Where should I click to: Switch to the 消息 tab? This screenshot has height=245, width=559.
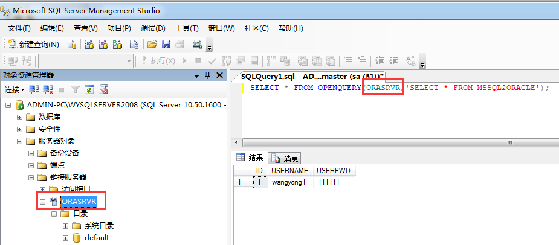click(x=285, y=158)
